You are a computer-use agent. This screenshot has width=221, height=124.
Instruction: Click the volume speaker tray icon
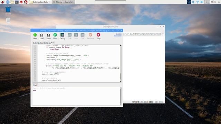click(202, 2)
